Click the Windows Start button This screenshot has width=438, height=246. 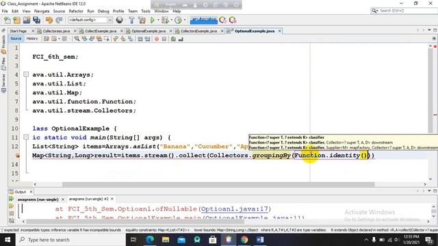click(x=8, y=240)
